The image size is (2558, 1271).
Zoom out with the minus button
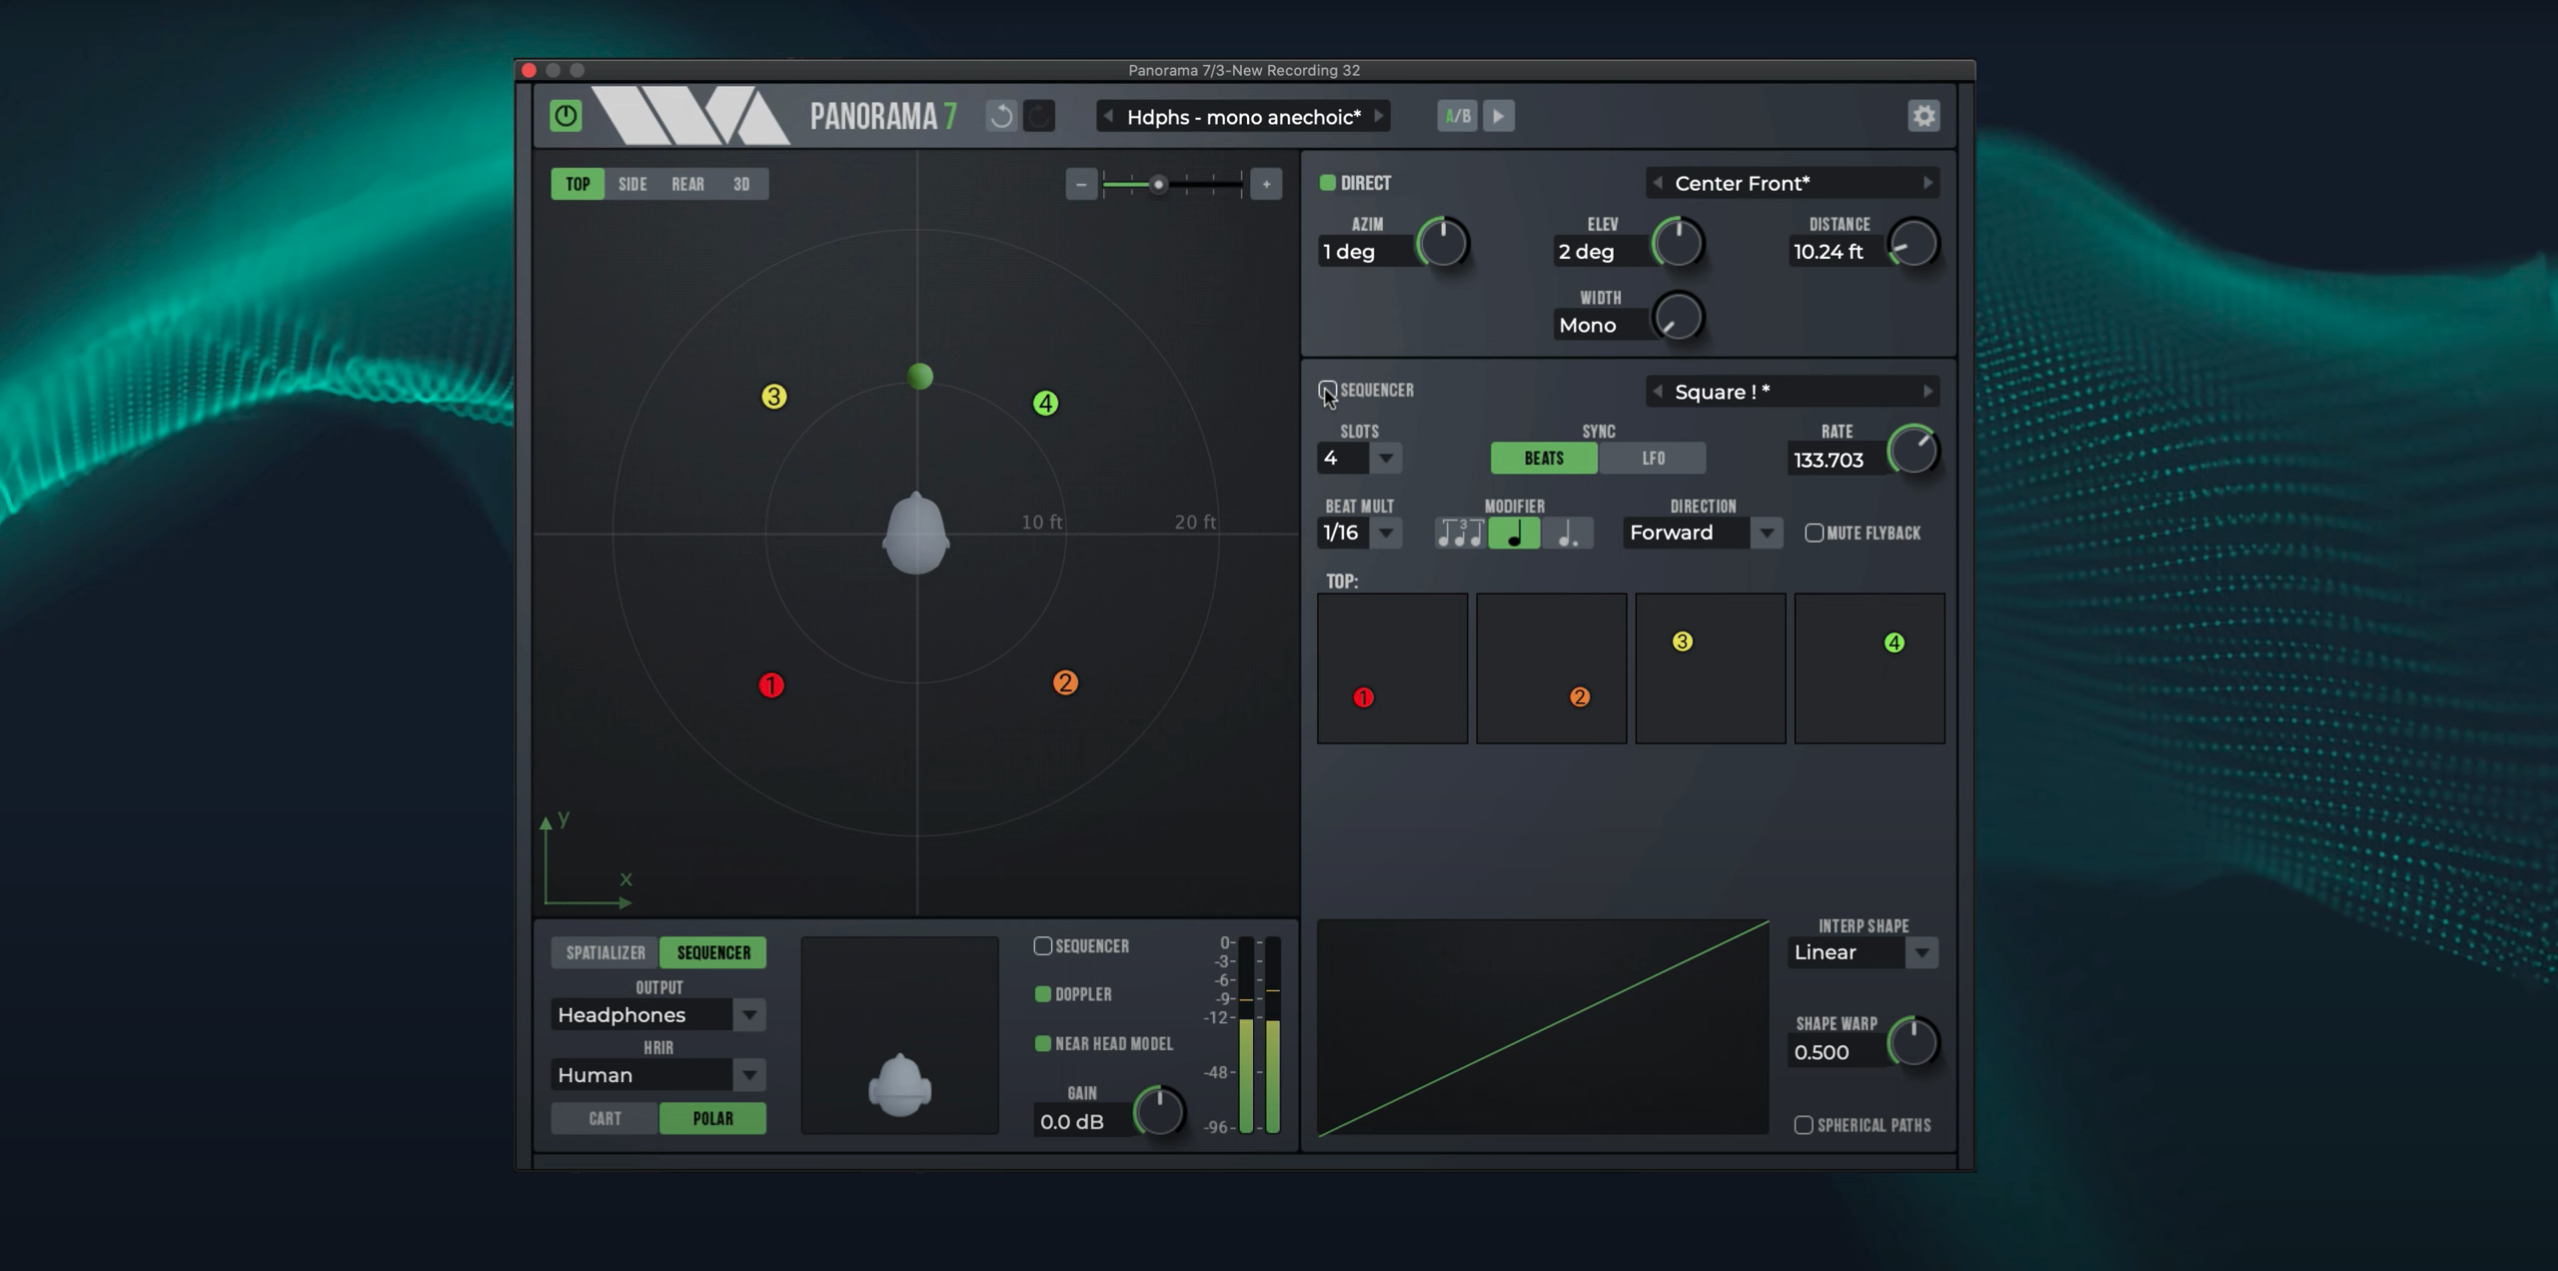1081,184
